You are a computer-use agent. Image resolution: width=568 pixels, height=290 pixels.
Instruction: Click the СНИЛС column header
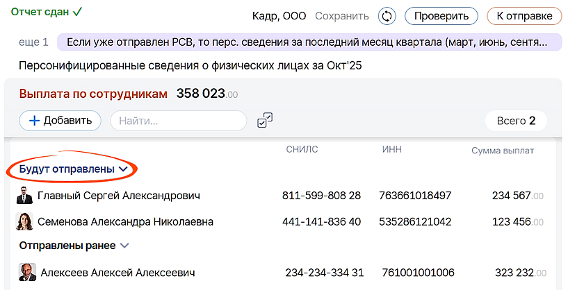tap(302, 149)
